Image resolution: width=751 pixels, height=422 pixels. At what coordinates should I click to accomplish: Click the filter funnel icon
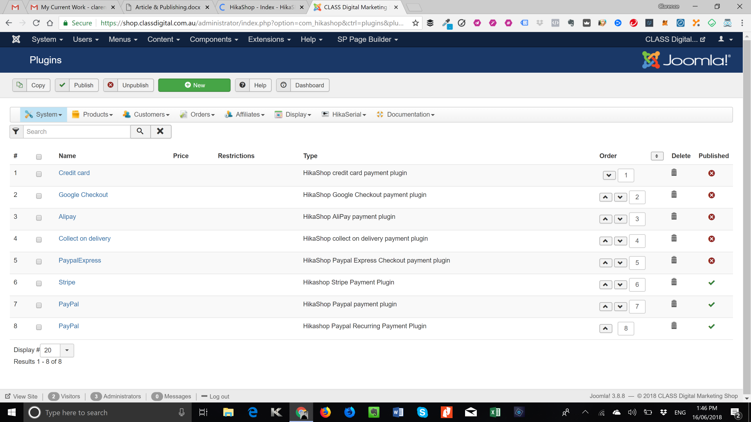pyautogui.click(x=16, y=132)
